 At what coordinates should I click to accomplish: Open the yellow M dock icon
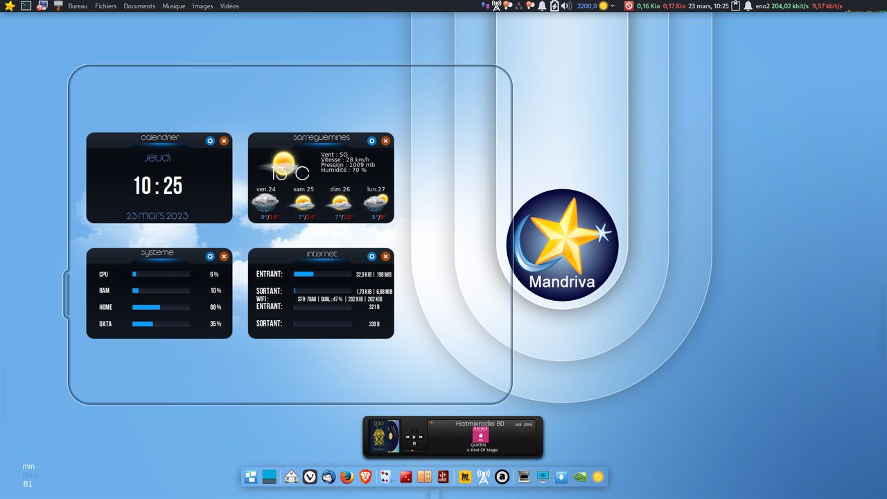pos(466,477)
